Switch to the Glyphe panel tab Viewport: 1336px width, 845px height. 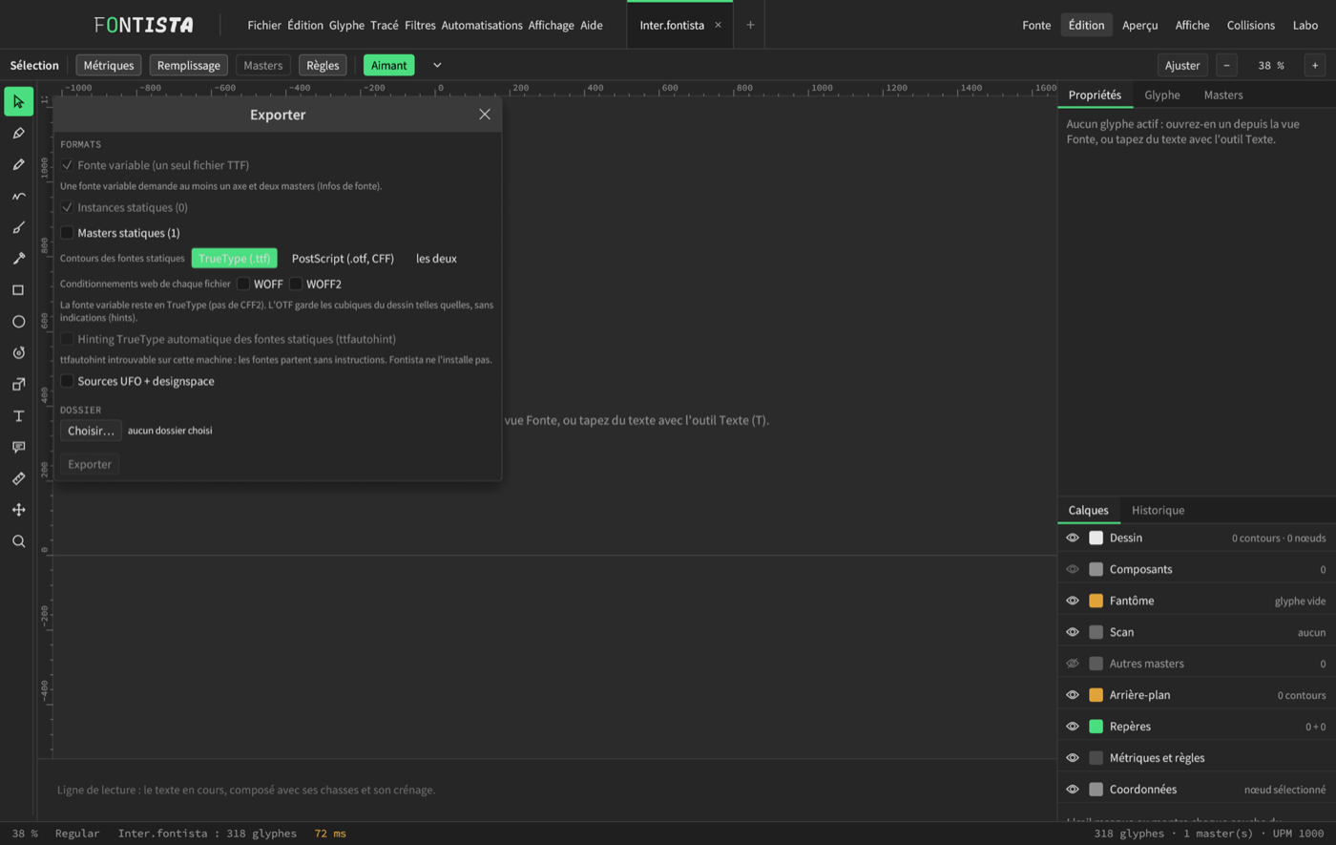[x=1162, y=95]
